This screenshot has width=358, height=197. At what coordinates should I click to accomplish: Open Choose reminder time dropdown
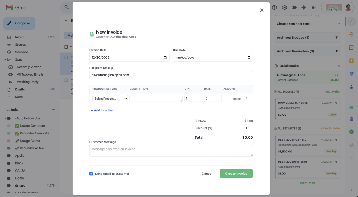click(307, 24)
